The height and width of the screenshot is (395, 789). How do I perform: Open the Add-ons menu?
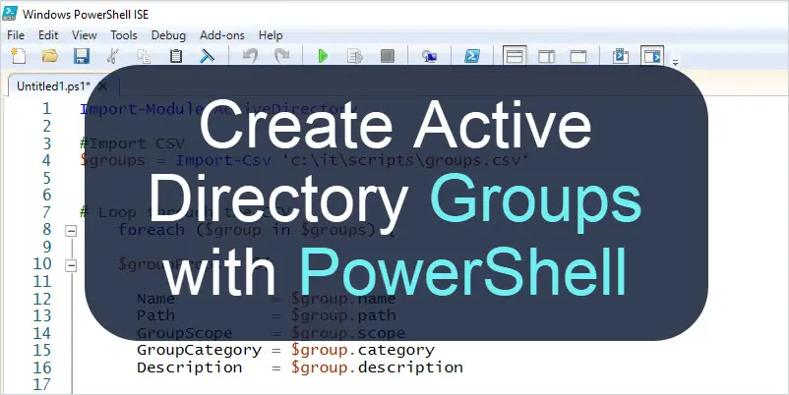pos(222,35)
